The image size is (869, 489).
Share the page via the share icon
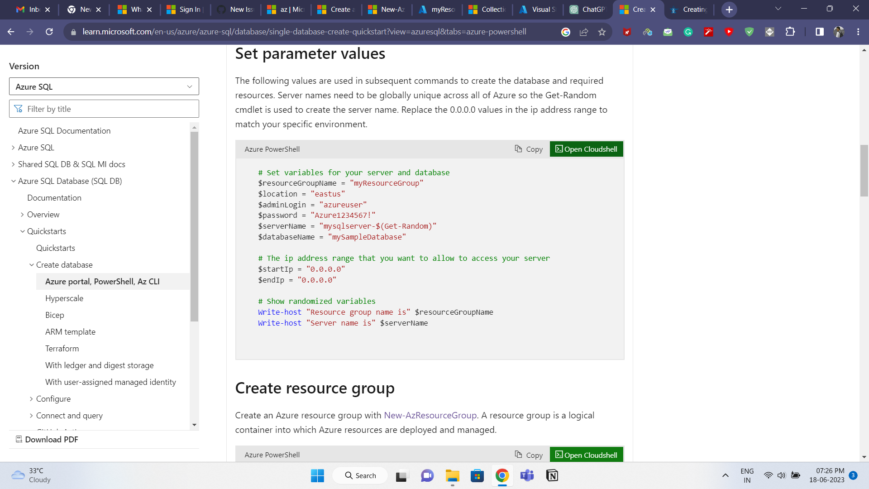(x=584, y=32)
